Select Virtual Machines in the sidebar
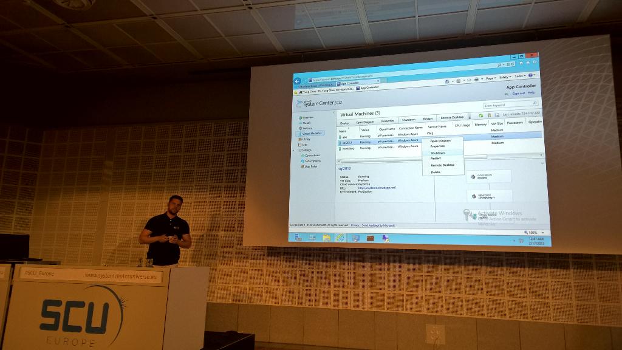The image size is (622, 350). [x=312, y=133]
